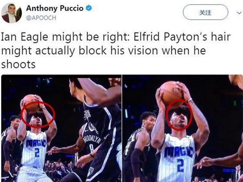Expand the tweet options chevron

pyautogui.click(x=239, y=13)
